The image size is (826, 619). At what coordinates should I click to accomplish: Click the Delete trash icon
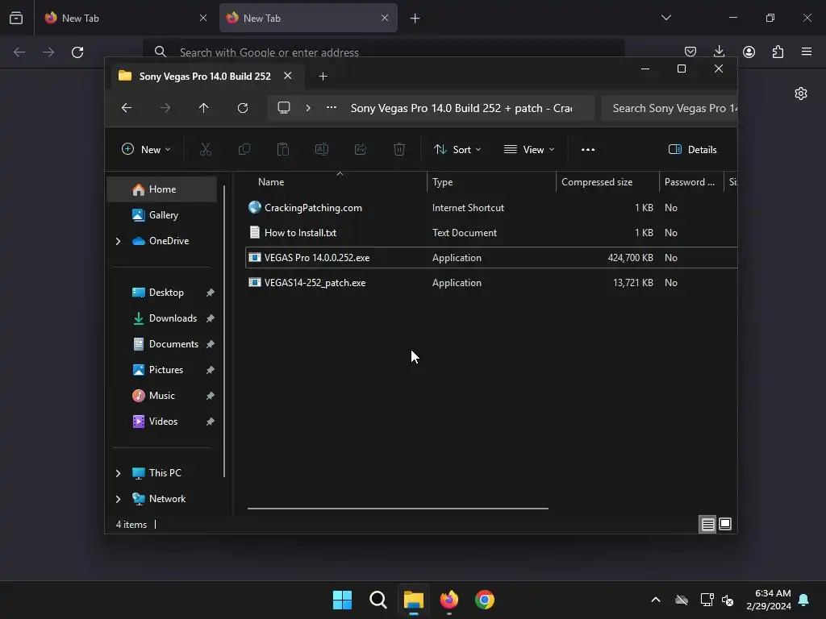[x=399, y=149]
